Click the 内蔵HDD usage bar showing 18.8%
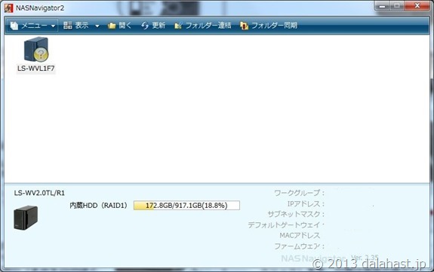Screen dimensions: 434x272 (186, 206)
